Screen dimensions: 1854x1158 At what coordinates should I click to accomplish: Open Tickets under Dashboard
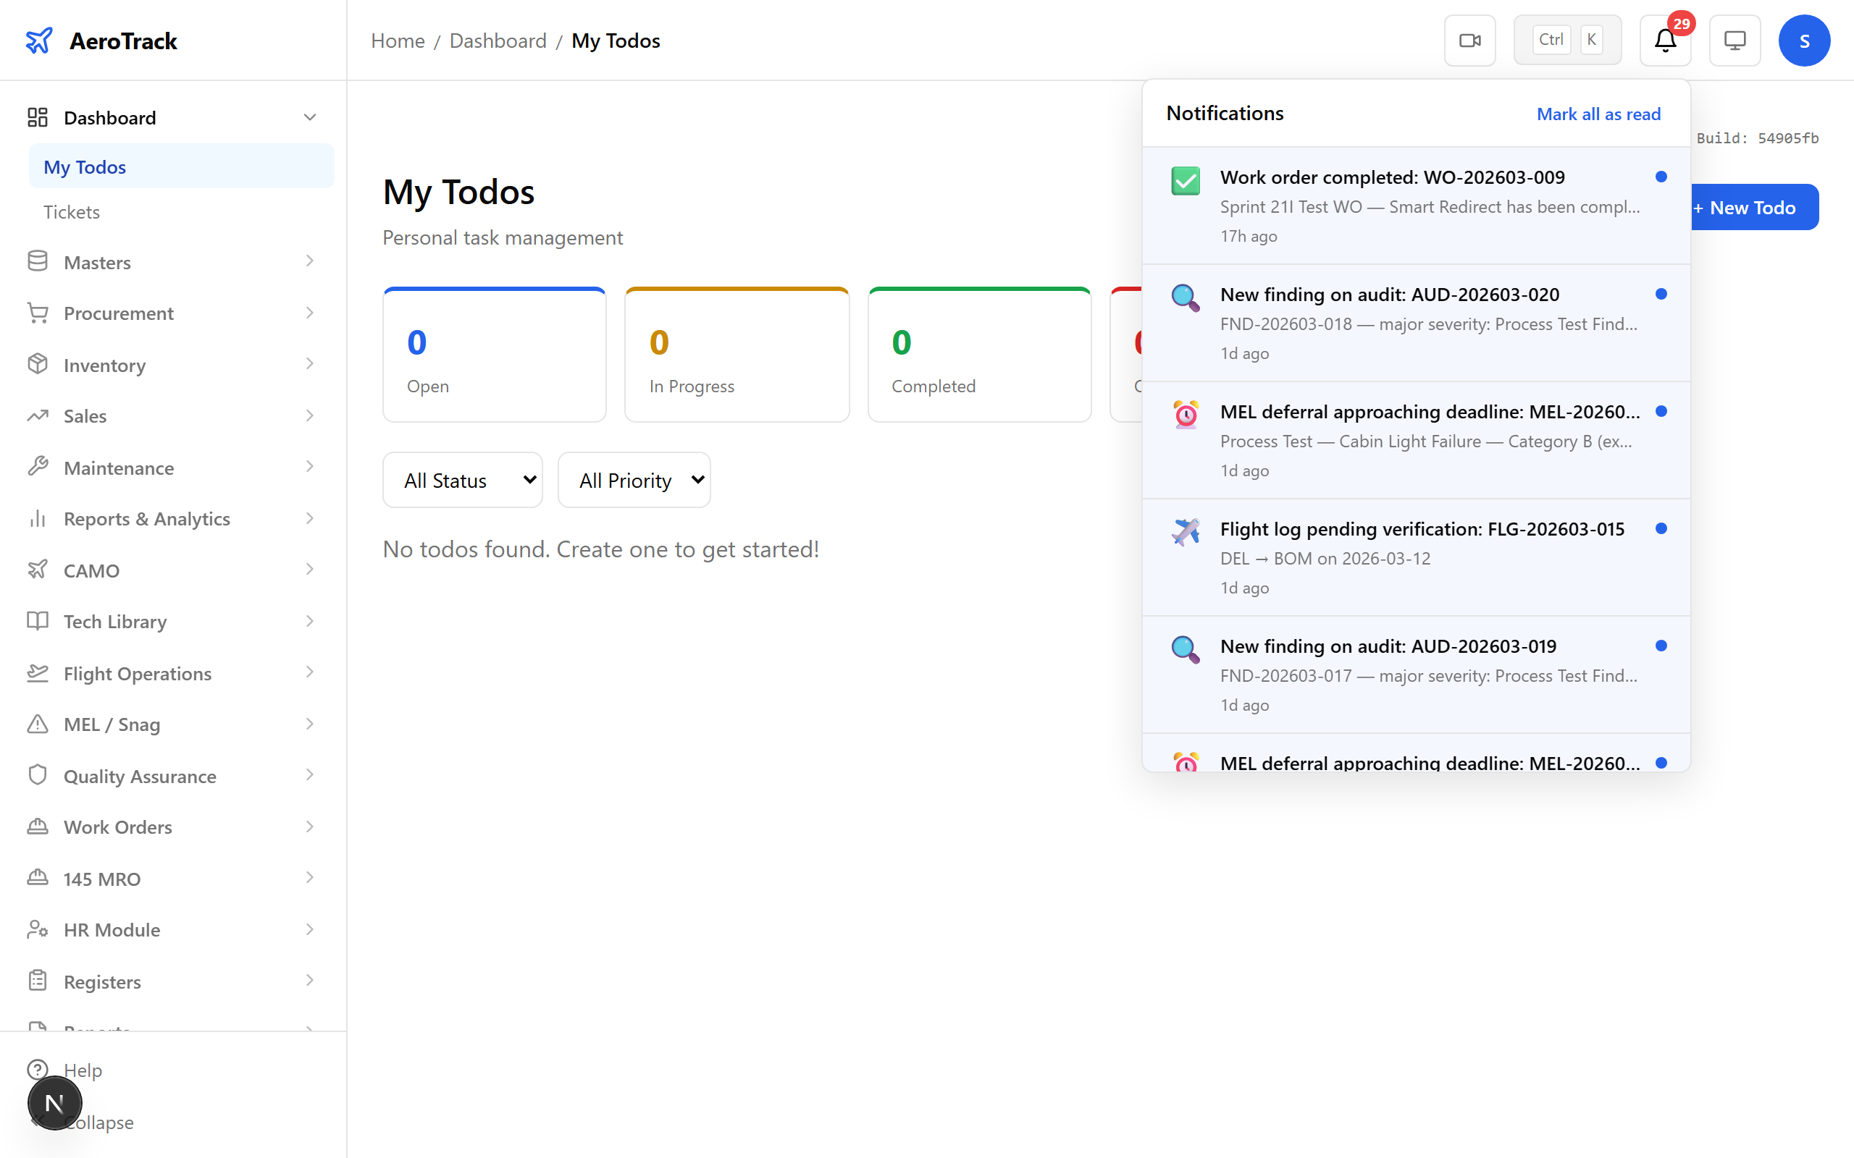[71, 211]
